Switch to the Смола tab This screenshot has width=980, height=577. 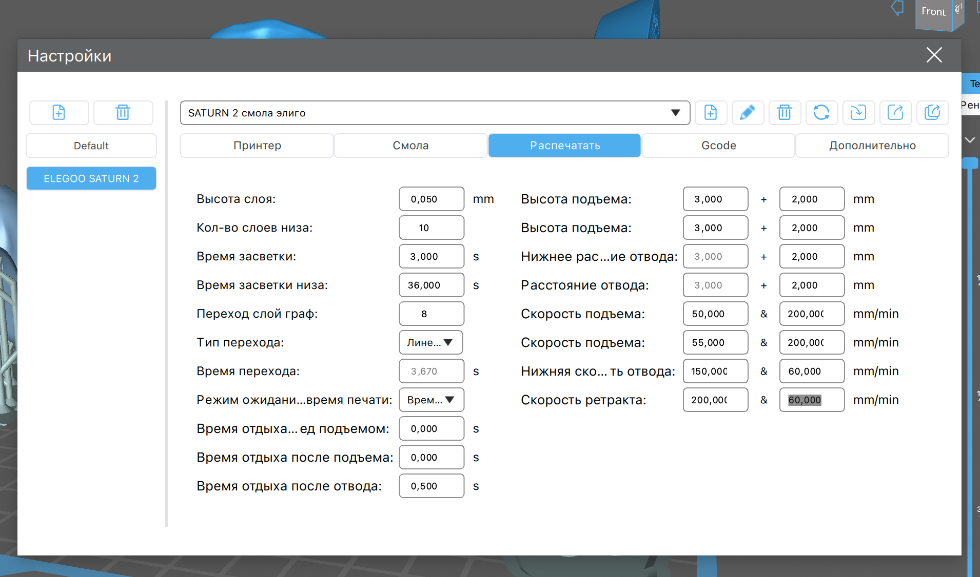coord(410,146)
